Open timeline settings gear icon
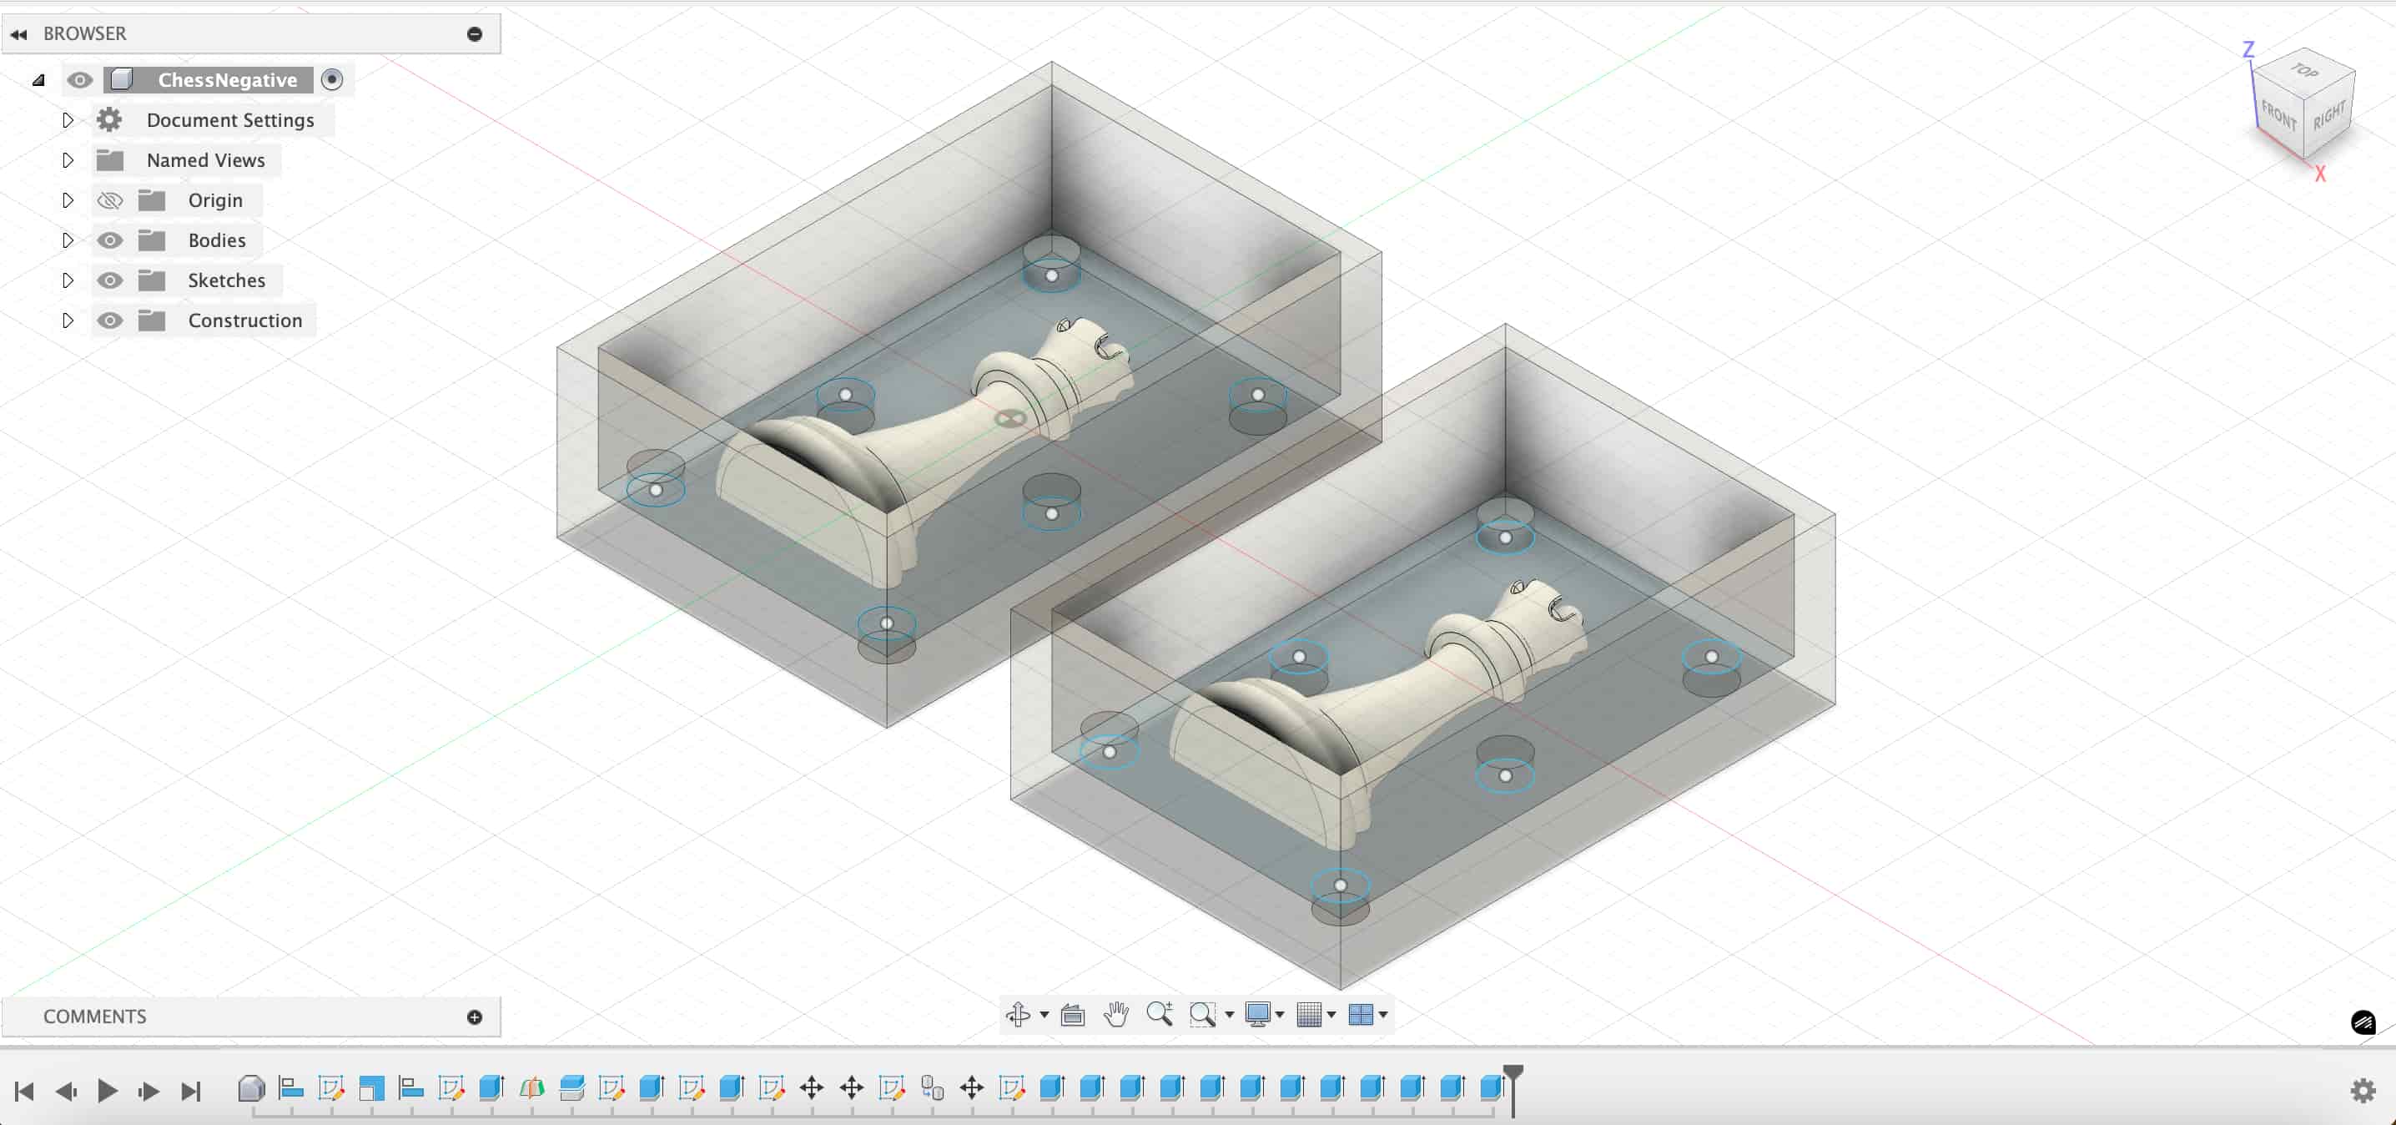This screenshot has width=2396, height=1125. pos(2363,1091)
